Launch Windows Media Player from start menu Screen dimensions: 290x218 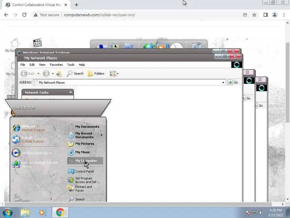point(32,153)
